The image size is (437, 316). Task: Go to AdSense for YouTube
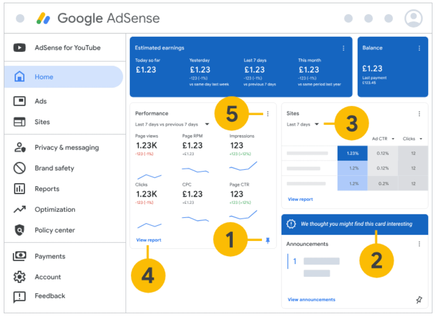tap(68, 47)
